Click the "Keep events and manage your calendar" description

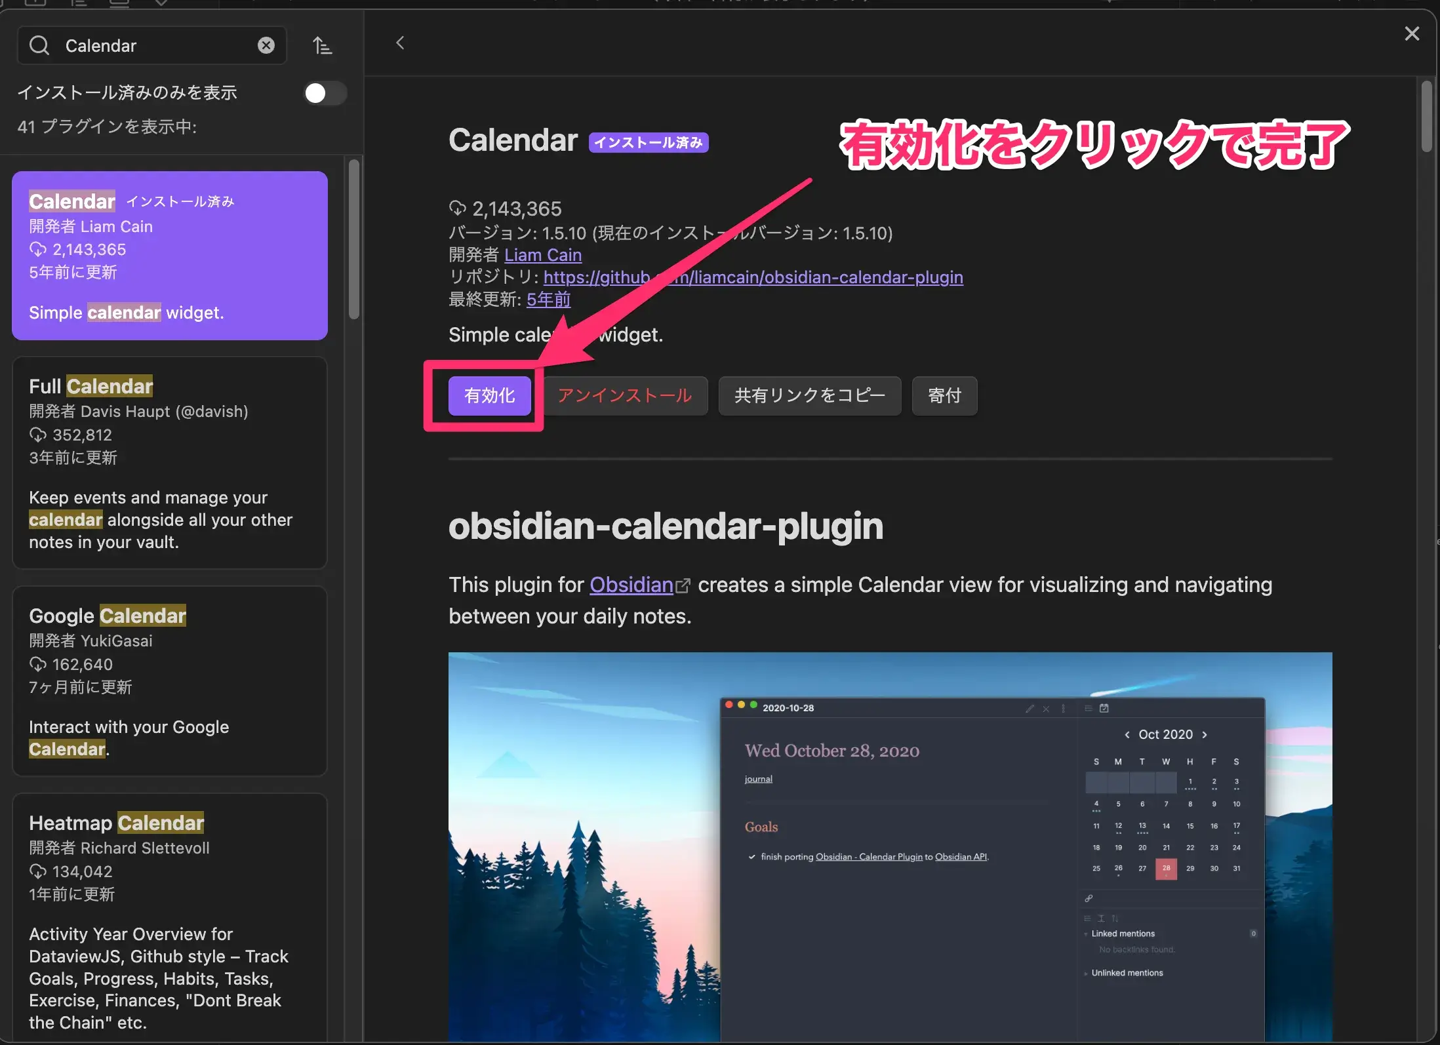pyautogui.click(x=161, y=520)
